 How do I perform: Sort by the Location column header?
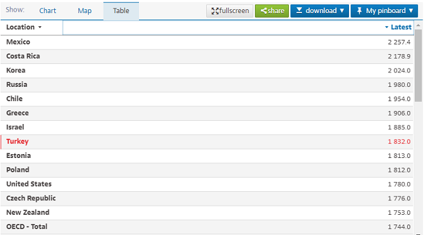(24, 27)
